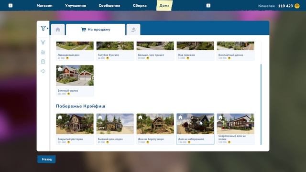Open the Улучшения top menu

pos(76,6)
